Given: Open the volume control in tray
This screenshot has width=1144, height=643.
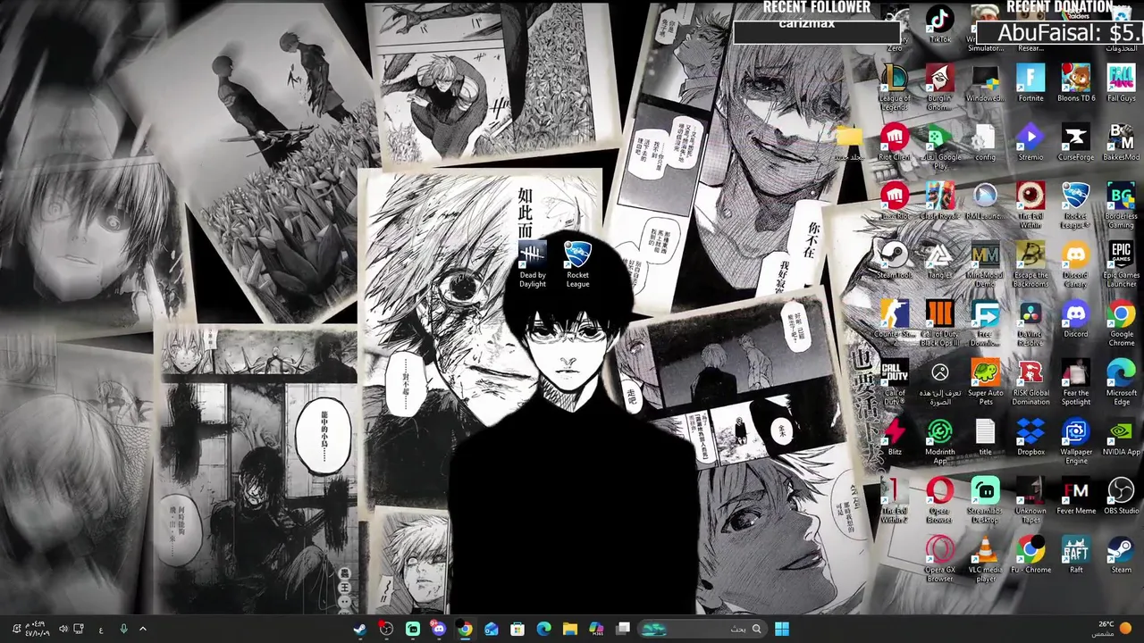Looking at the screenshot, I should coord(63,629).
